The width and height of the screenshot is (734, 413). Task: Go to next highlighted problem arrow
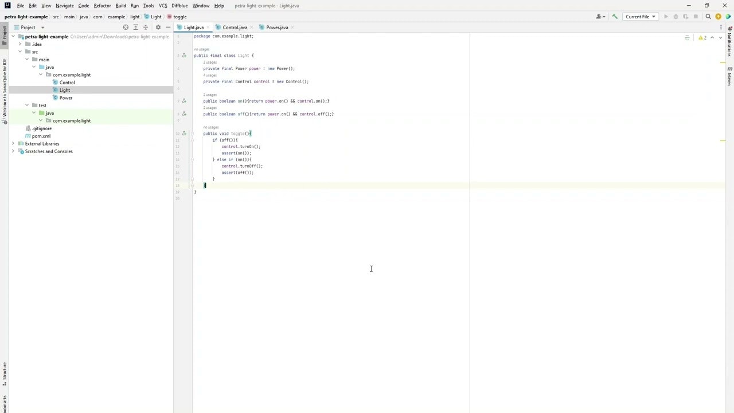[x=720, y=38]
